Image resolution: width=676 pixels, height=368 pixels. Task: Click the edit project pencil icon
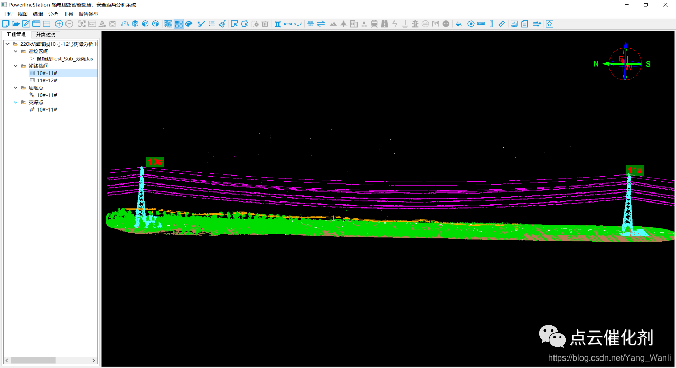[26, 24]
